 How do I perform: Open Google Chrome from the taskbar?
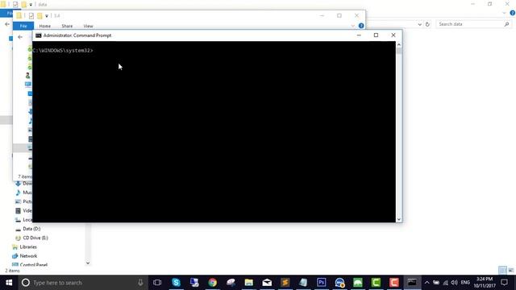coord(213,283)
